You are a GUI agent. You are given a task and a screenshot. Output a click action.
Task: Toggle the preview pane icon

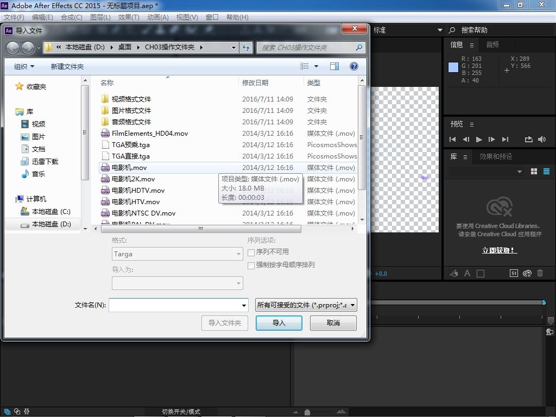point(334,66)
